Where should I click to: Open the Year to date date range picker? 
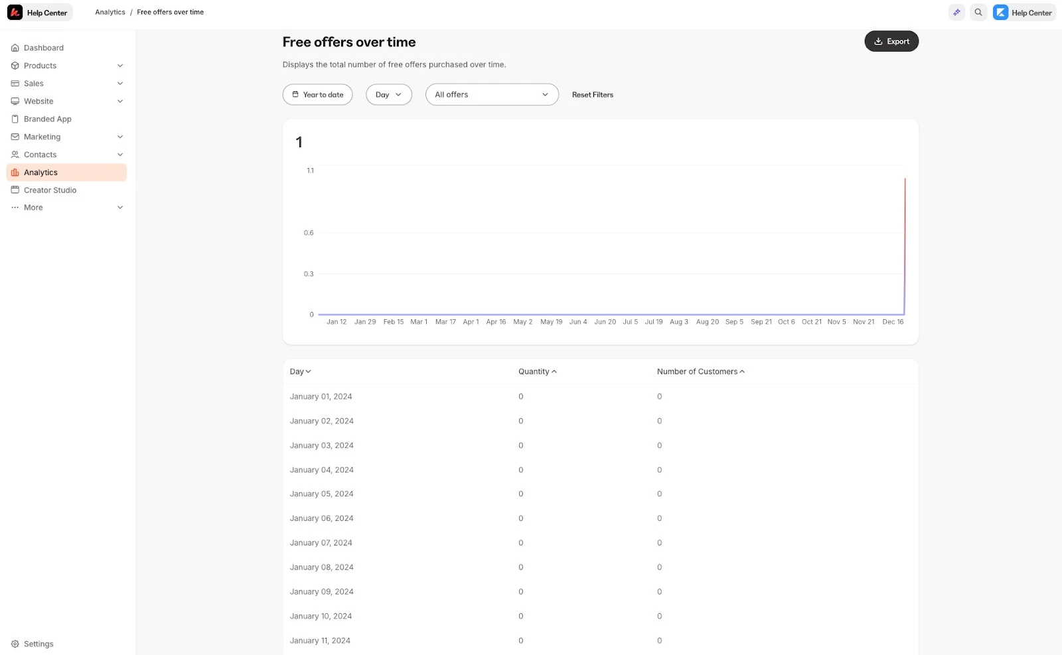(317, 94)
